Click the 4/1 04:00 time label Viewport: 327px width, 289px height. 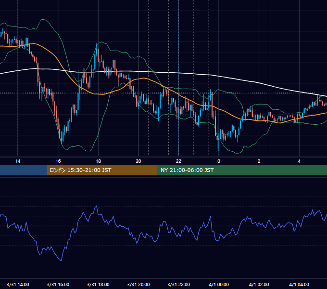(299, 284)
